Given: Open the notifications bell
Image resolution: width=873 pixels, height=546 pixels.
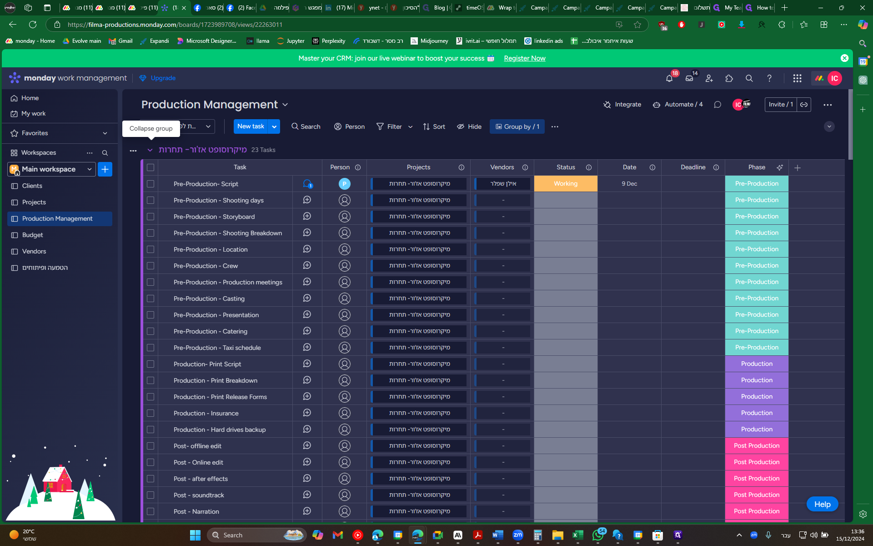Looking at the screenshot, I should point(669,78).
